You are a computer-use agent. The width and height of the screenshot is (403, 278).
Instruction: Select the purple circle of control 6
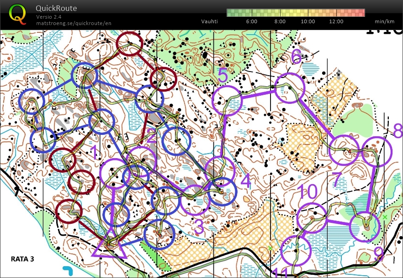pos(290,87)
